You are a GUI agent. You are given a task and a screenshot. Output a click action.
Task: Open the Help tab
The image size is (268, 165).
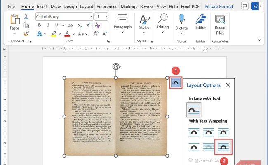(173, 7)
